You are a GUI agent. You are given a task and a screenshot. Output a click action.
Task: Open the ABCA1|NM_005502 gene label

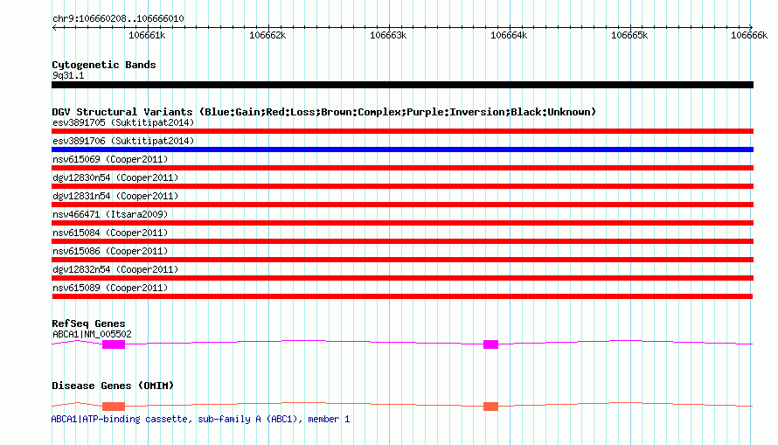coord(92,334)
